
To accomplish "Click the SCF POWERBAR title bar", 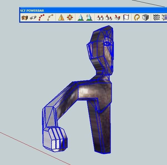I will click(93, 11).
